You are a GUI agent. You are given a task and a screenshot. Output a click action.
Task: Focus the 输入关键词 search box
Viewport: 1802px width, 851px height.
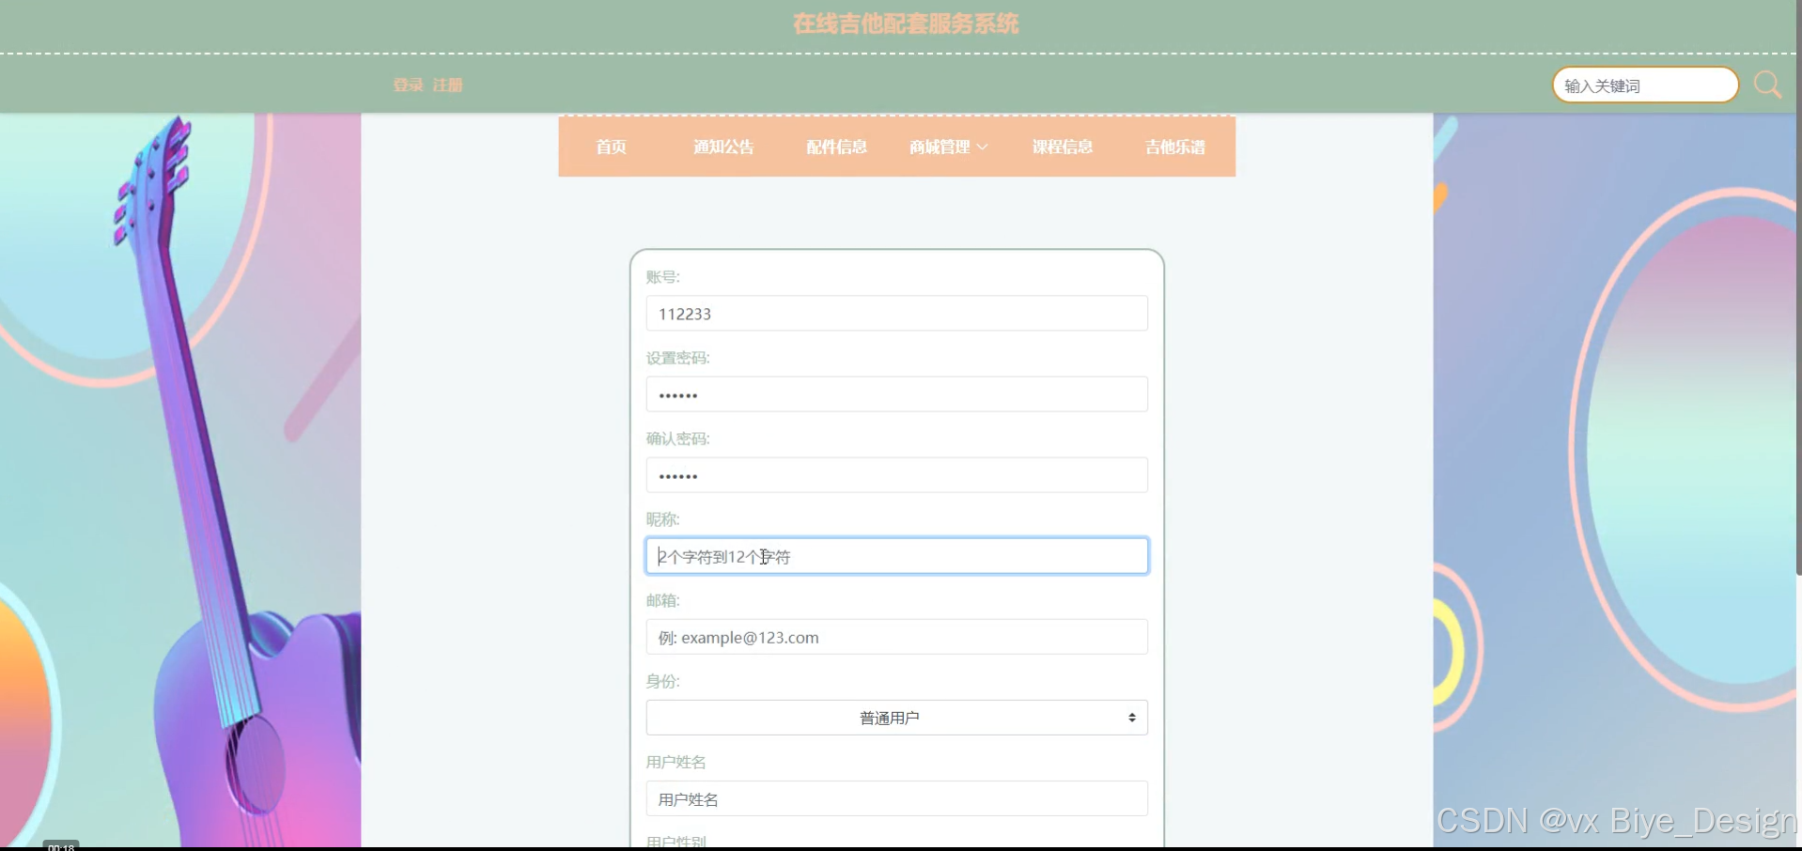1645,85
